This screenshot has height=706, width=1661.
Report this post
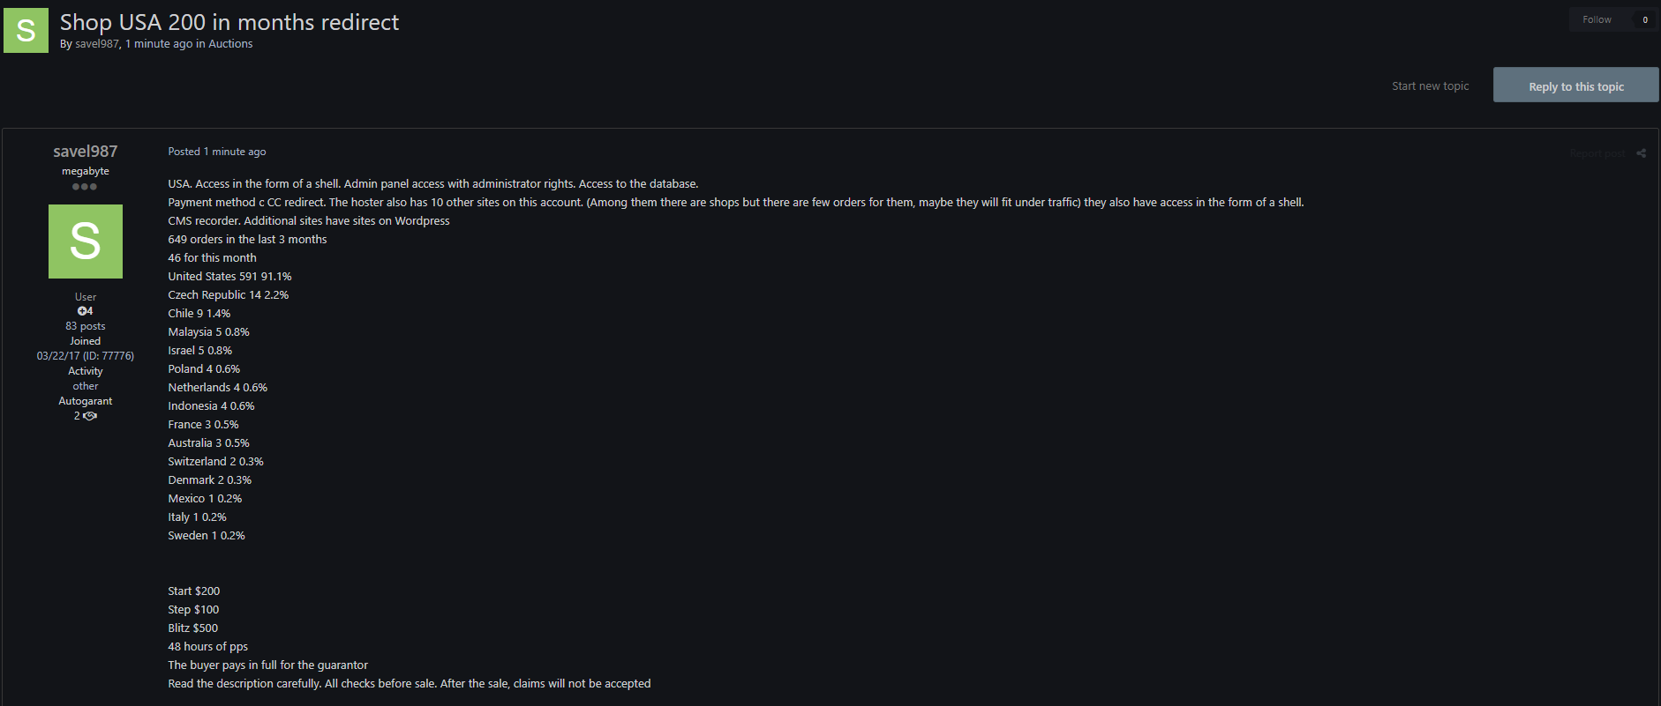[x=1597, y=153]
